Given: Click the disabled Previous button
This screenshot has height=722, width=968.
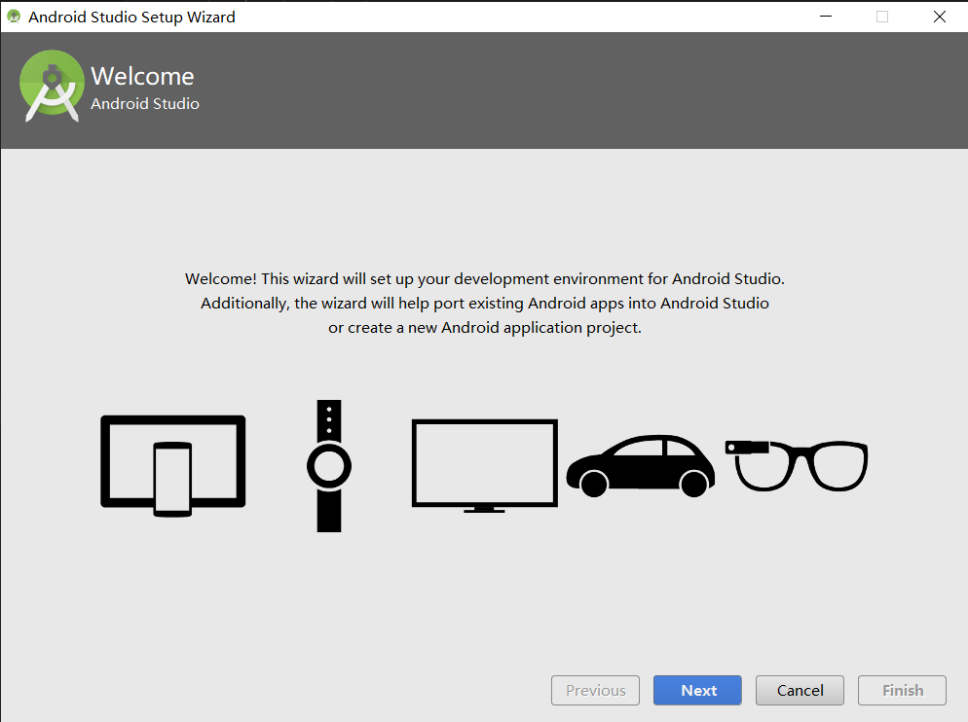Looking at the screenshot, I should click(x=595, y=690).
